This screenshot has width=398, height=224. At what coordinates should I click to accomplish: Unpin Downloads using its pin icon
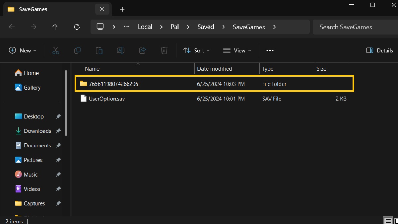58,131
